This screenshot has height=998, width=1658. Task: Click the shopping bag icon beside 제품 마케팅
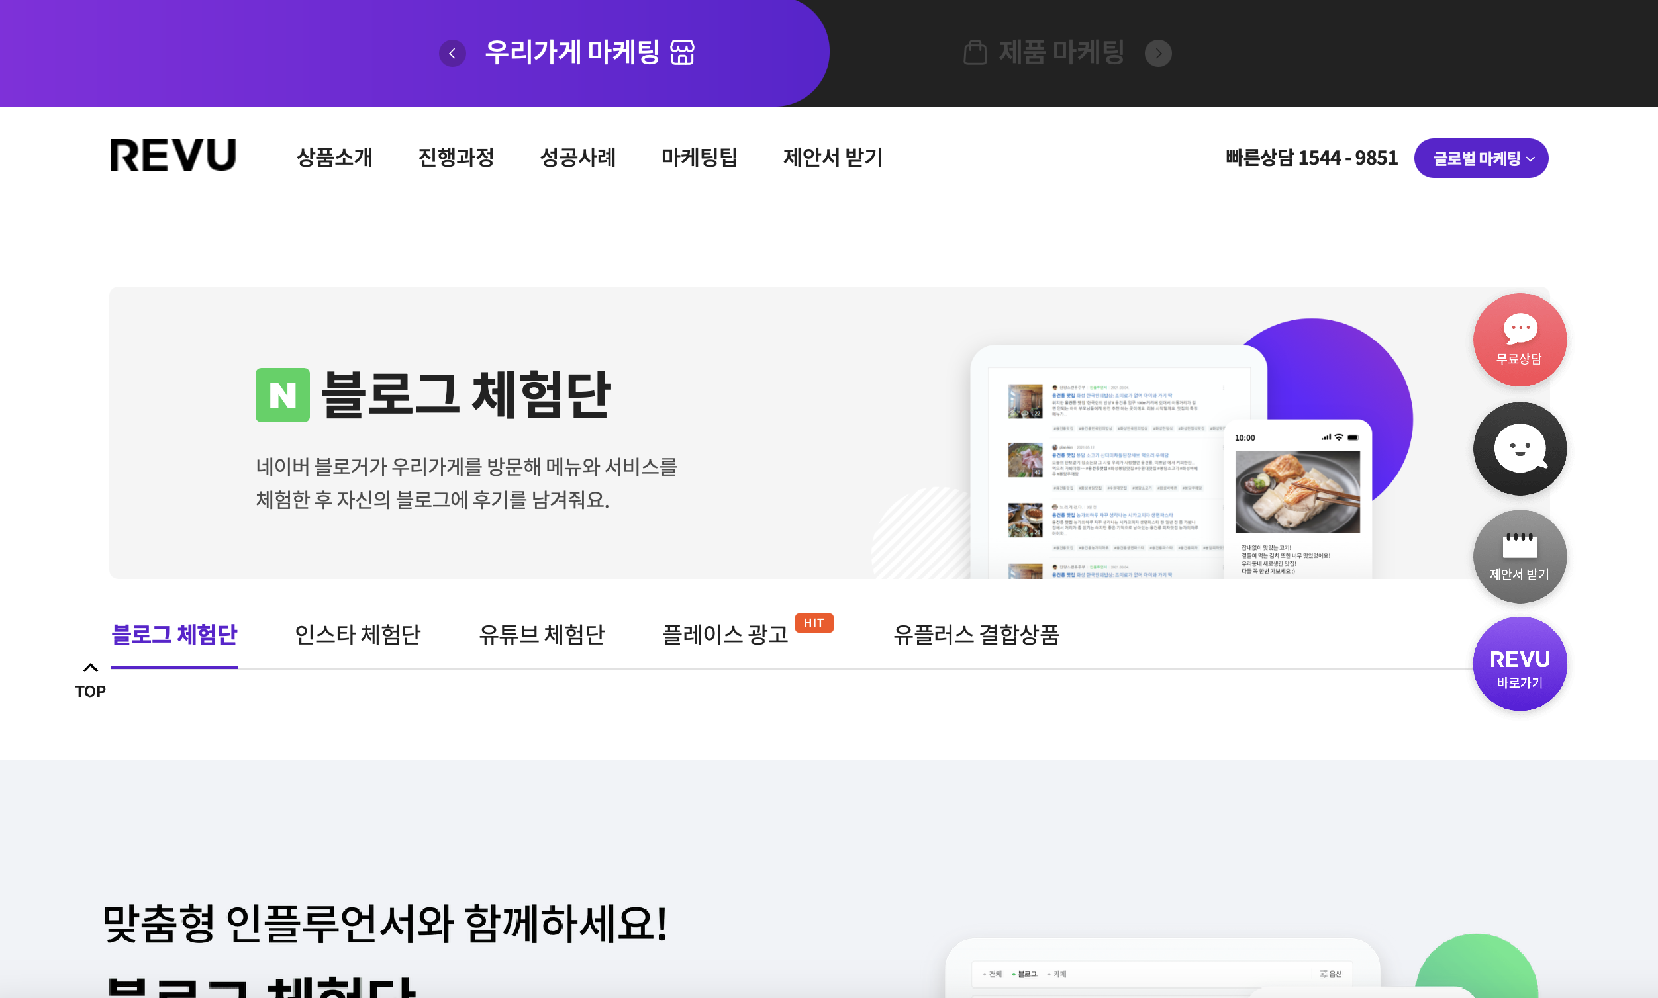coord(975,52)
